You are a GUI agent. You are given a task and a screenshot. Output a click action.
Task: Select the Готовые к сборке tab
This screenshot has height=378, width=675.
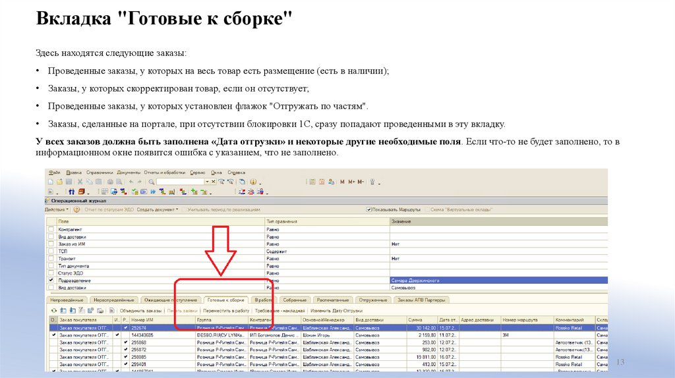(x=225, y=300)
